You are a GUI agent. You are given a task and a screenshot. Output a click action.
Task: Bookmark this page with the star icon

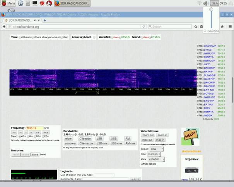196,27
